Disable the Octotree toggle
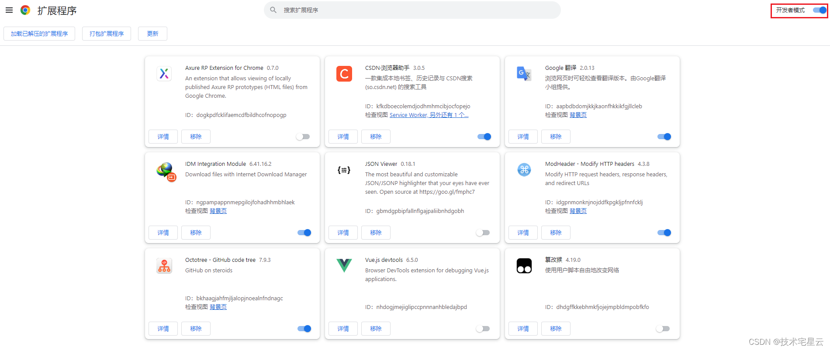Screen dimensions: 830x350 304,329
